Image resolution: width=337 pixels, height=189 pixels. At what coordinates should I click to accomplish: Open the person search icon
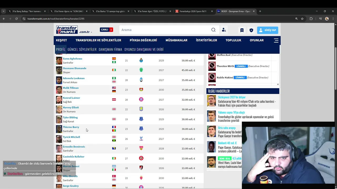pyautogui.click(x=224, y=30)
